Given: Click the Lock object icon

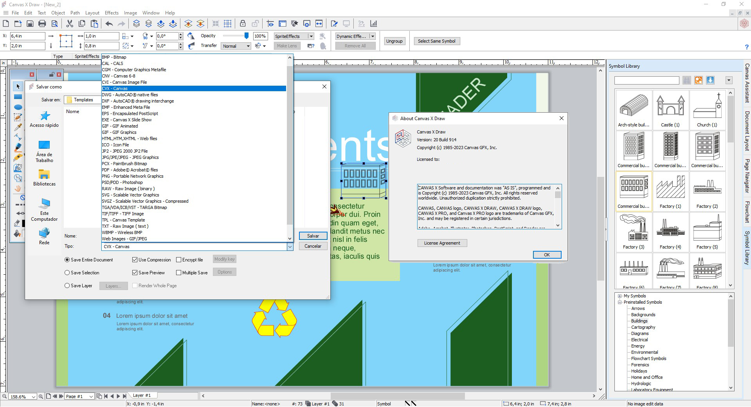Looking at the screenshot, I should pyautogui.click(x=243, y=23).
